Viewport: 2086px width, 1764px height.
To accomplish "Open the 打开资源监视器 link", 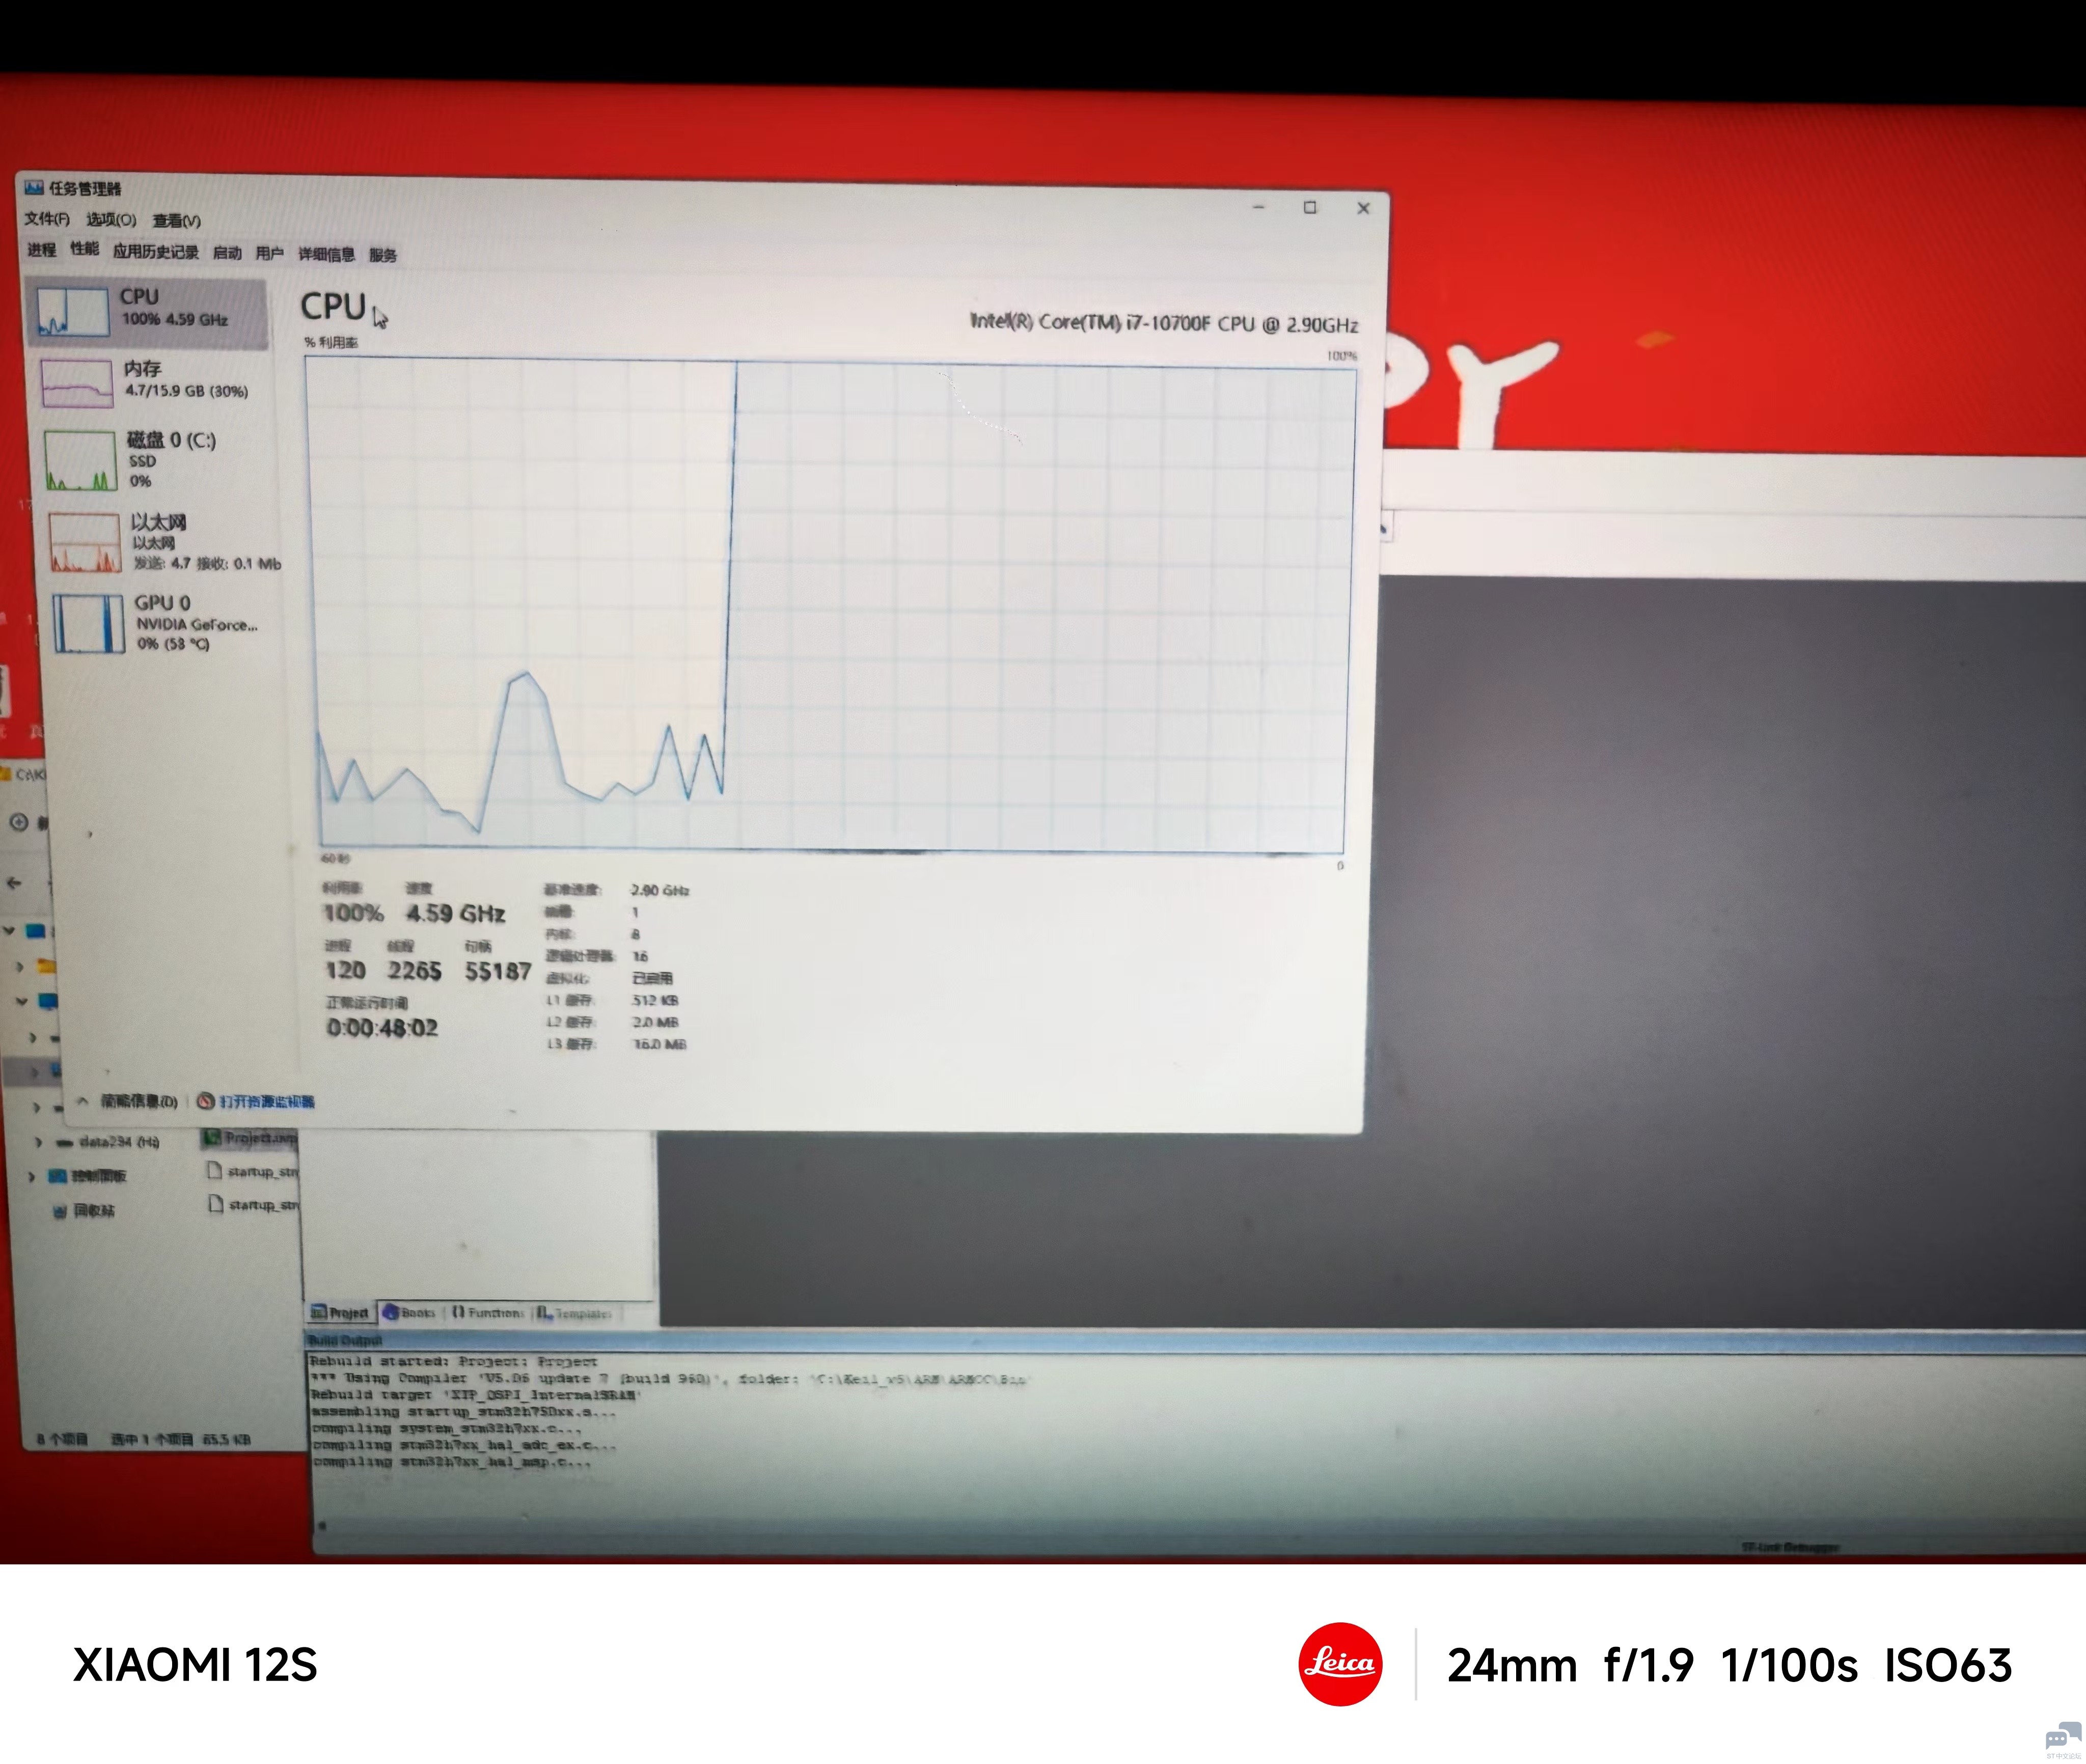I will tap(267, 1101).
